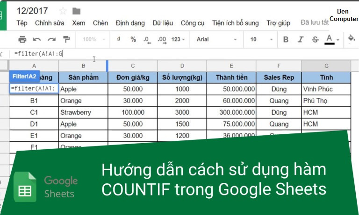
Task: Star the 12/2017 document
Action: (63, 11)
